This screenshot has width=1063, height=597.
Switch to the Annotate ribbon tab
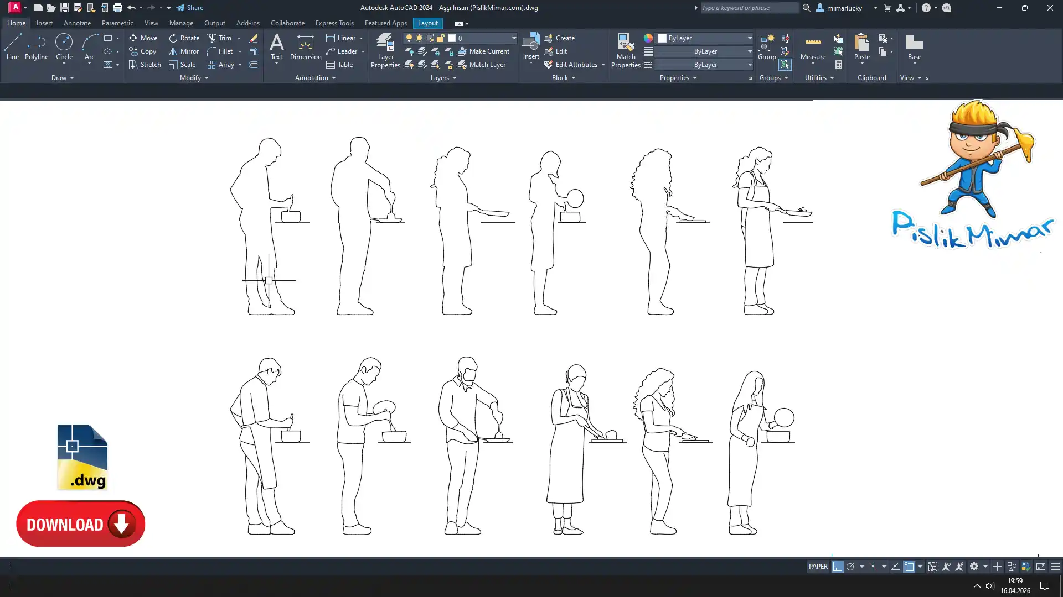click(x=77, y=23)
